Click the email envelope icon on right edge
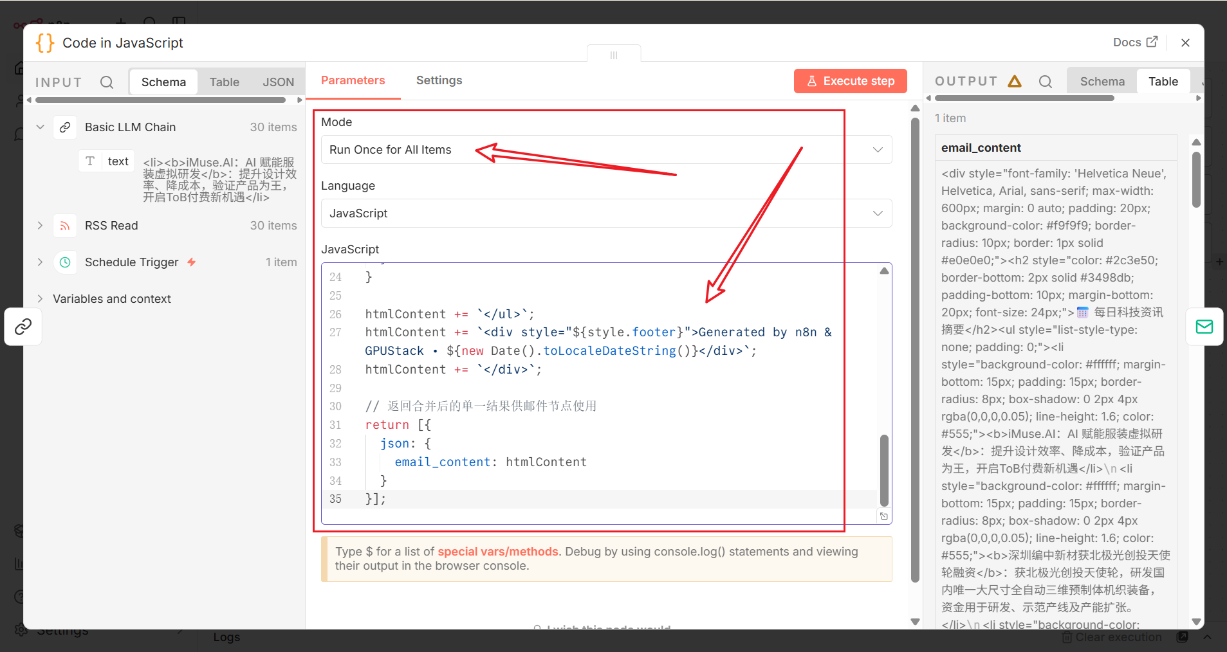 point(1204,327)
